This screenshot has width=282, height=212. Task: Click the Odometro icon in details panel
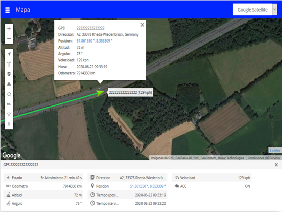tap(8, 186)
